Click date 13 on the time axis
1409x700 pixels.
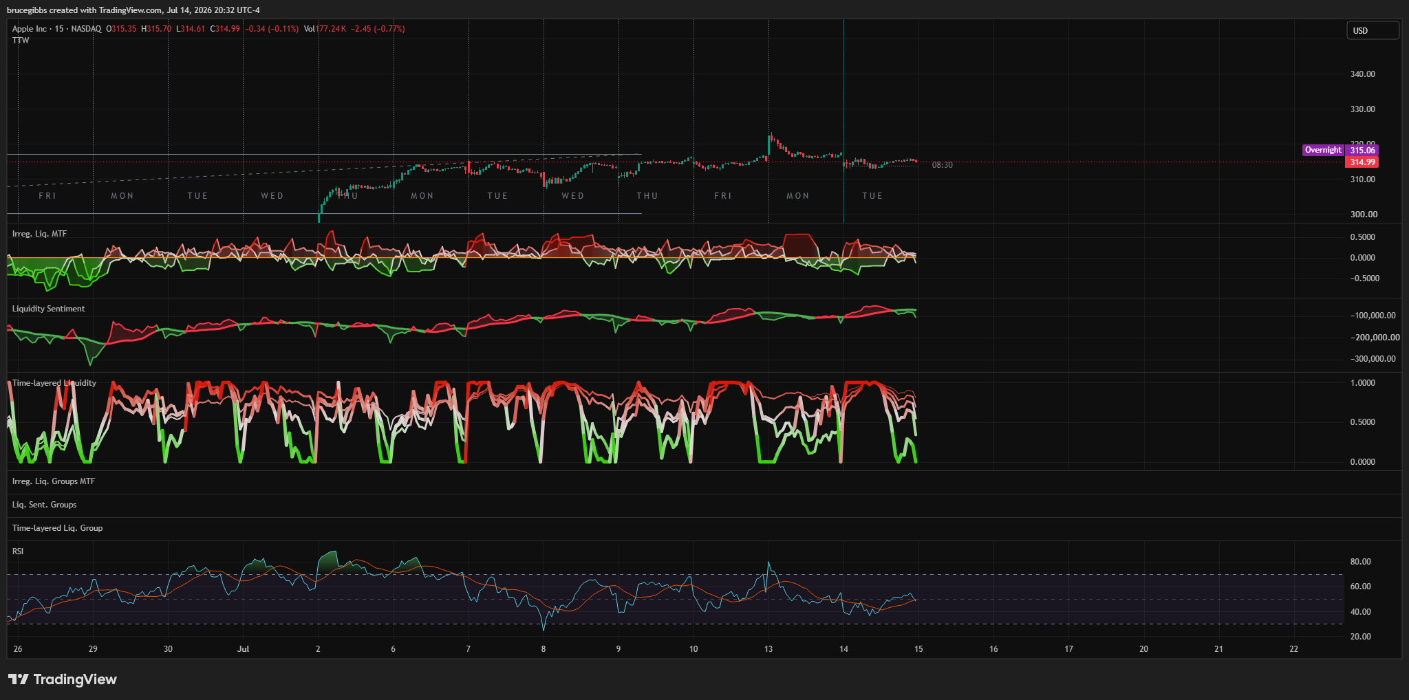point(768,649)
